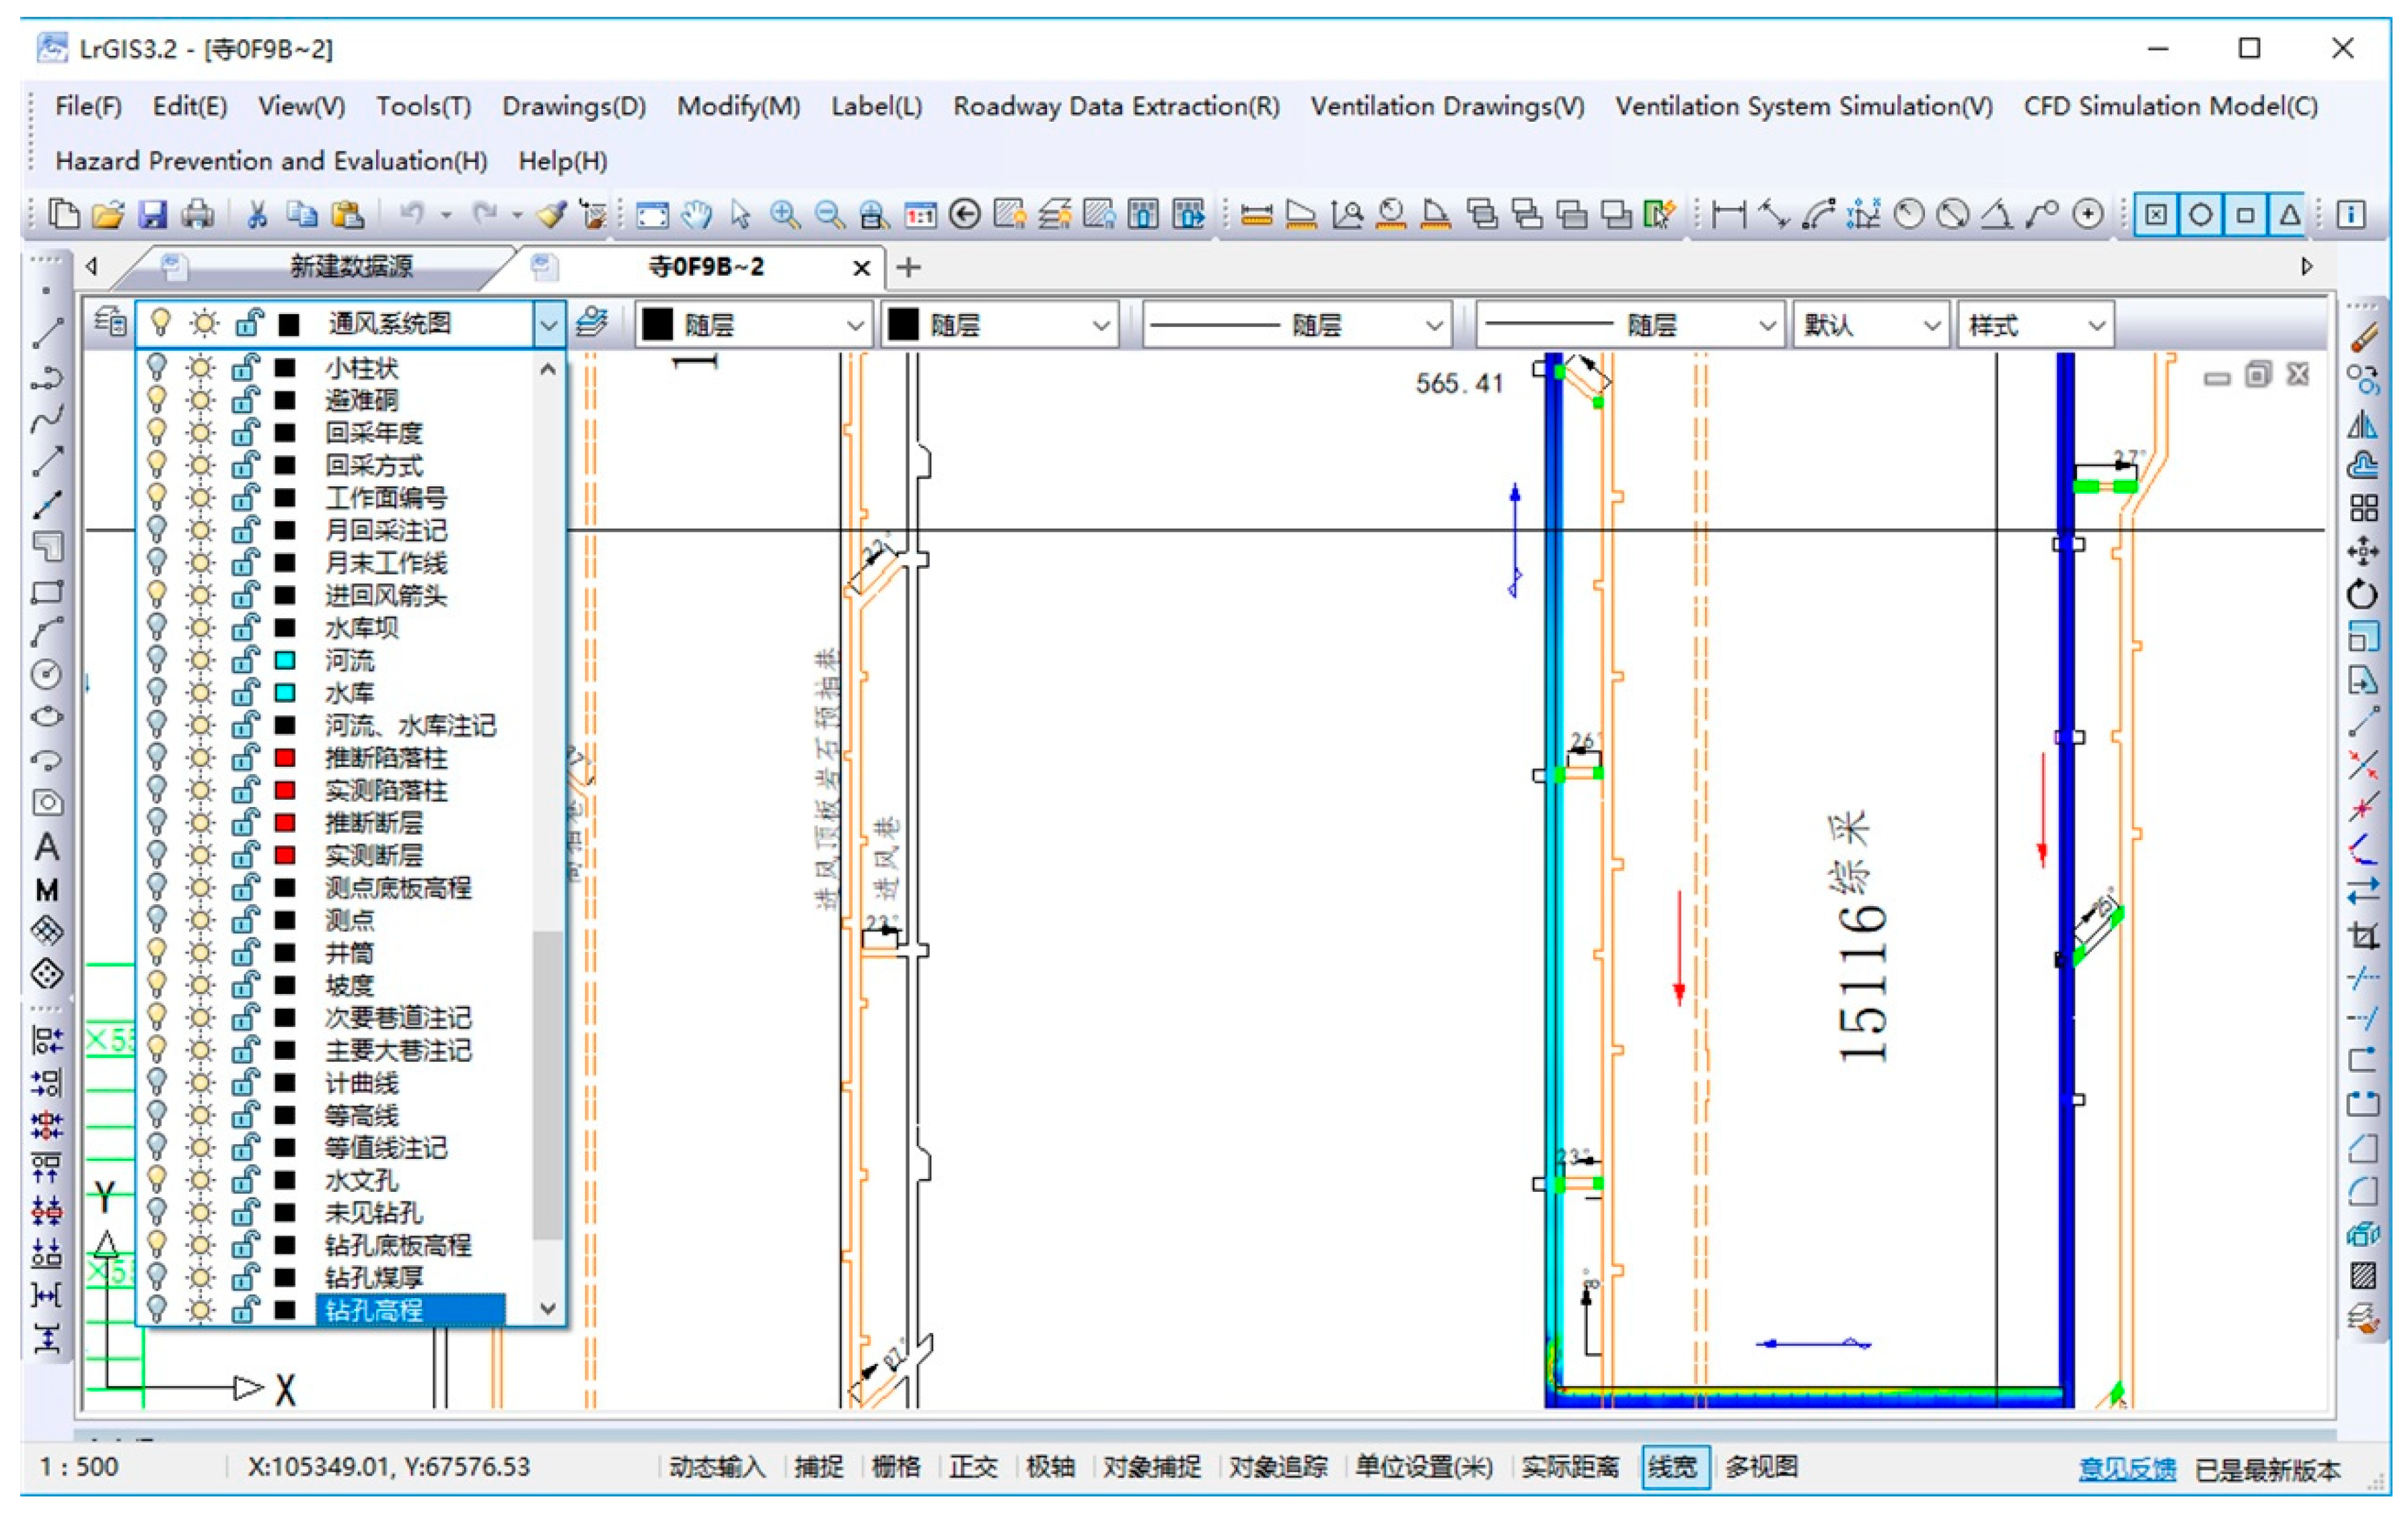Screen dimensions: 2408x1520
Task: Click the Paste clipboard icon
Action: [347, 214]
